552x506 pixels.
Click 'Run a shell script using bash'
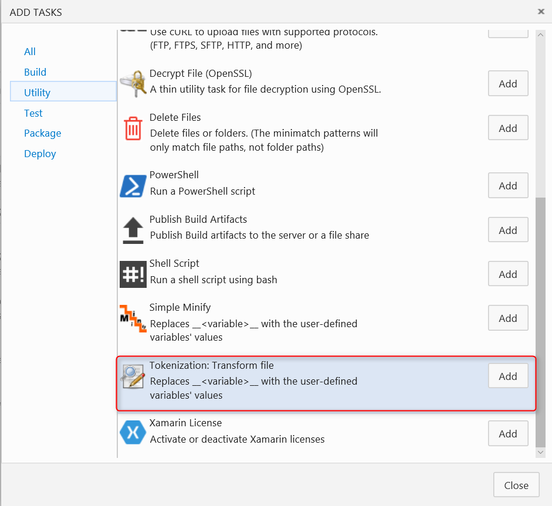[214, 280]
